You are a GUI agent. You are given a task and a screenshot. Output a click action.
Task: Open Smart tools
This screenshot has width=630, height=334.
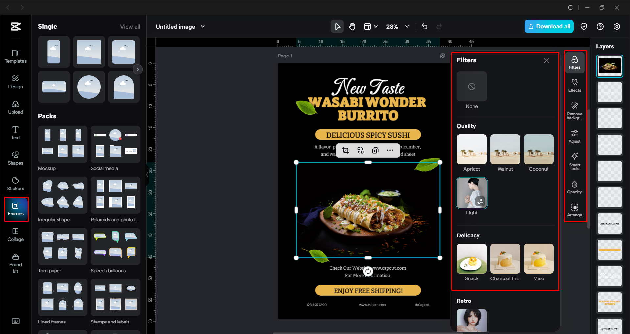pyautogui.click(x=574, y=161)
